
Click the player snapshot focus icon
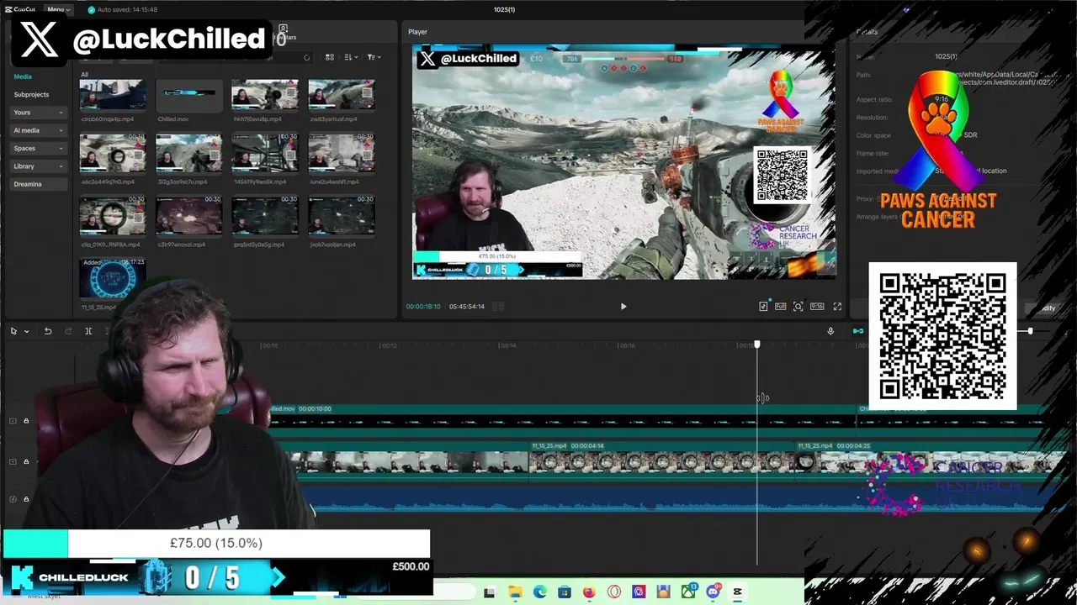click(x=798, y=307)
